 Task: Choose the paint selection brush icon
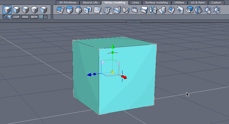pyautogui.click(x=5, y=17)
